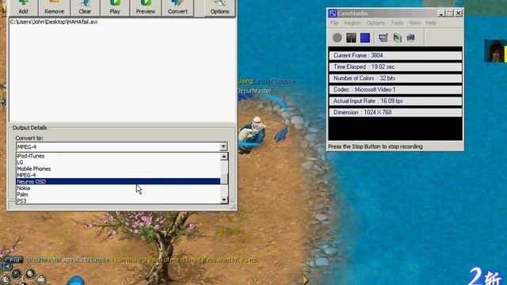The width and height of the screenshot is (507, 285).
Task: Click the Convert toolbar button
Action: 177,7
